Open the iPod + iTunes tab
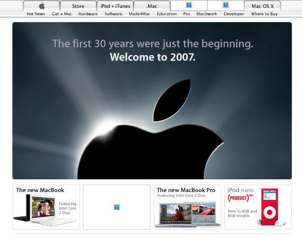Viewport: 302px width, 237px height. pos(115,6)
